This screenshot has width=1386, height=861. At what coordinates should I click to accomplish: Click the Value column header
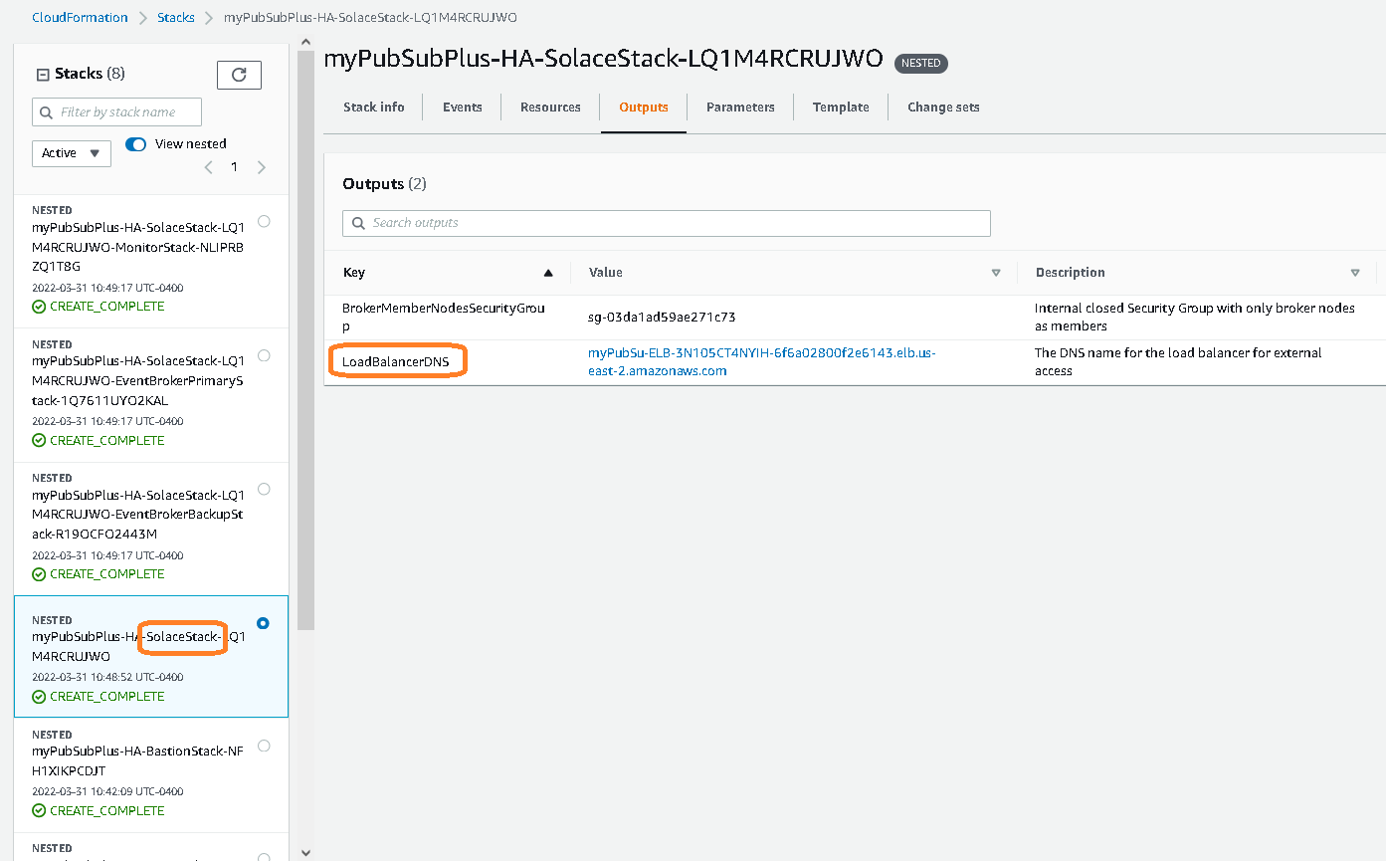606,273
